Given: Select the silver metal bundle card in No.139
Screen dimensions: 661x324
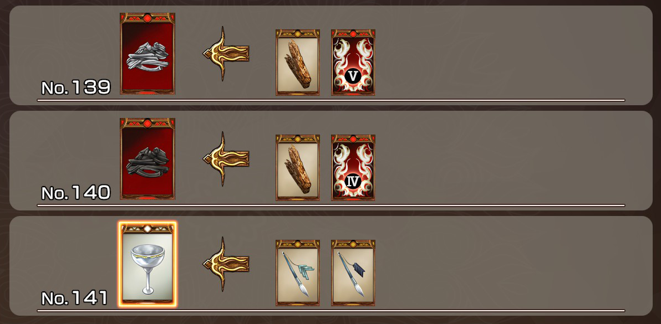Looking at the screenshot, I should pos(148,53).
